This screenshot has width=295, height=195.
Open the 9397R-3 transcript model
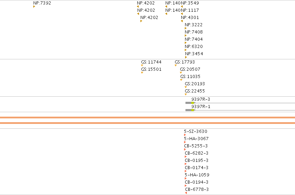coord(240,103)
